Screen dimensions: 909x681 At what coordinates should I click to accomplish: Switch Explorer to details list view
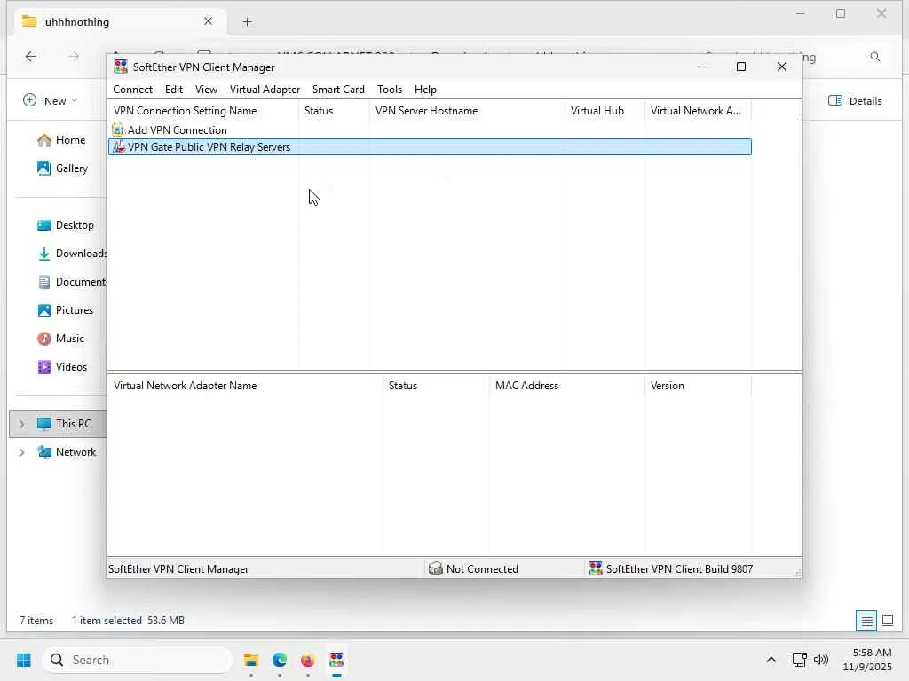(x=866, y=621)
